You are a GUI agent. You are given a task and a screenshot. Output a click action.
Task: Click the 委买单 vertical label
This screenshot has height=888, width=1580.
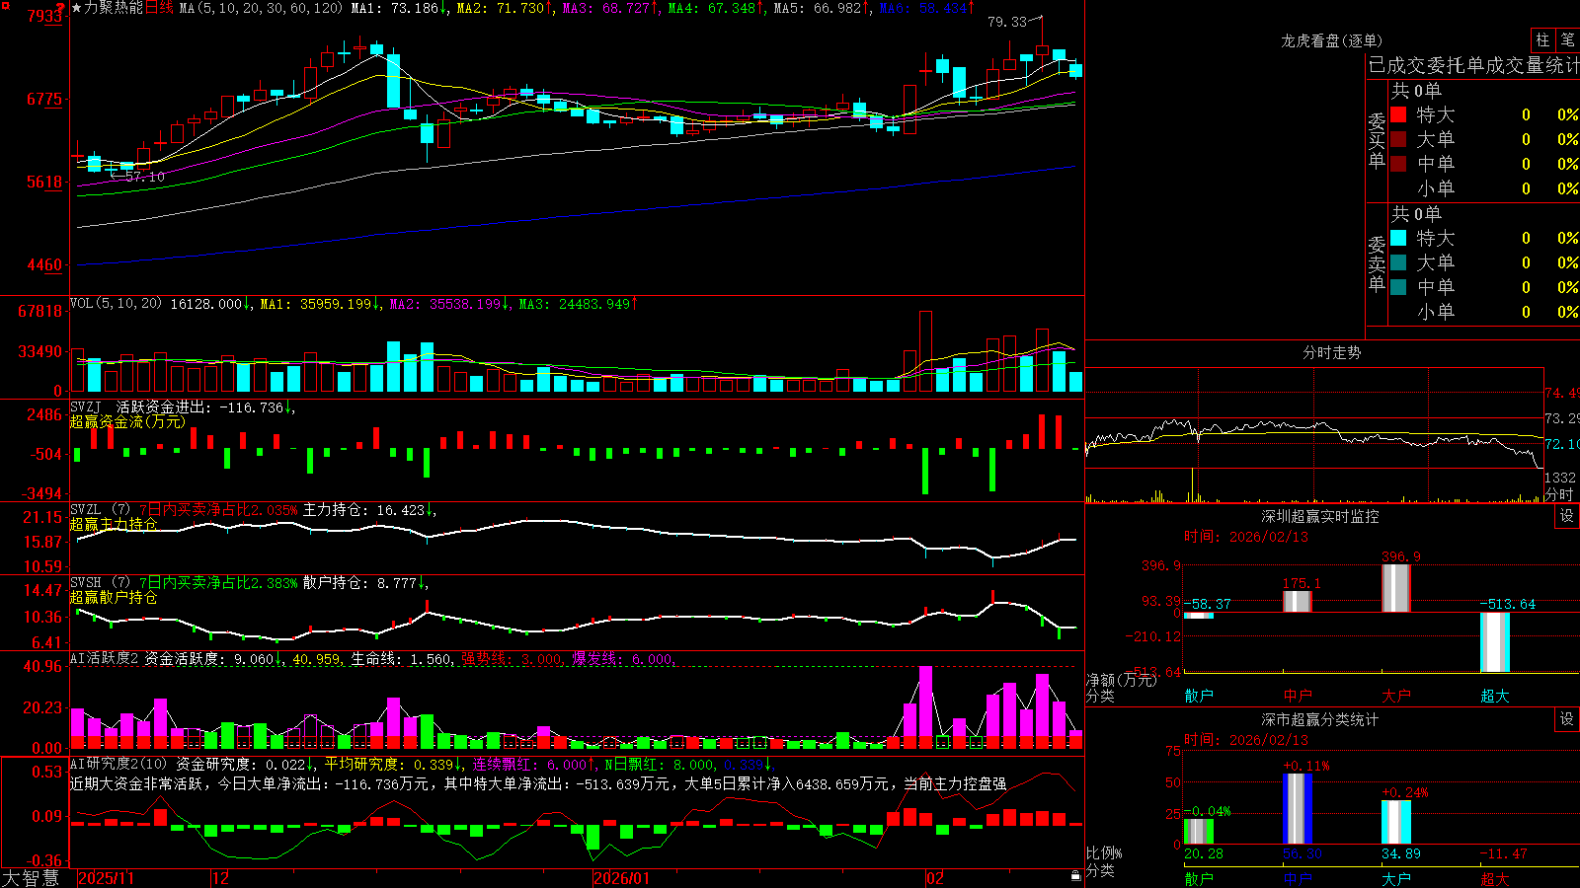coord(1377,140)
